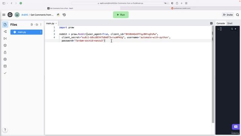Click the editor vertical scrollbar
The width and height of the screenshot is (241, 136).
click(213, 74)
